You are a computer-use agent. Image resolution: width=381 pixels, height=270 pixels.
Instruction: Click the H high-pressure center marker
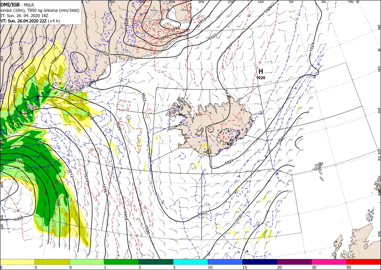tap(261, 71)
